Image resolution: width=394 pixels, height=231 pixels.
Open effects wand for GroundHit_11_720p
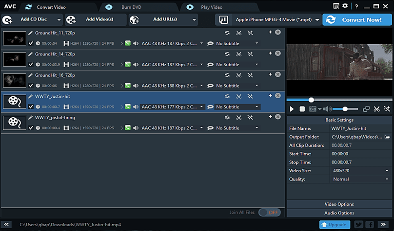click(250, 33)
